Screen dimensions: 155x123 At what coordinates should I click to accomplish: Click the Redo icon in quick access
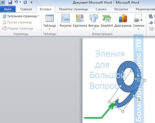tap(25, 2)
